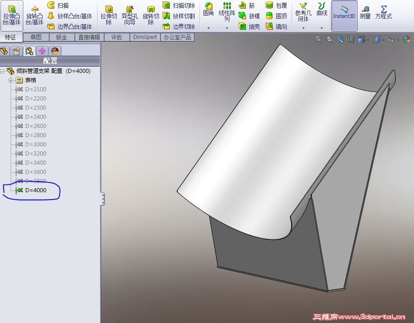Select Linear Pattern (线性阵列) tool
The height and width of the screenshot is (323, 414).
coord(227,12)
